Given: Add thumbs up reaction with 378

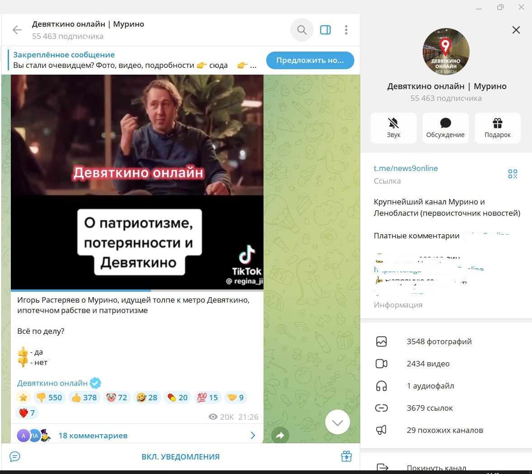Looking at the screenshot, I should 84,398.
